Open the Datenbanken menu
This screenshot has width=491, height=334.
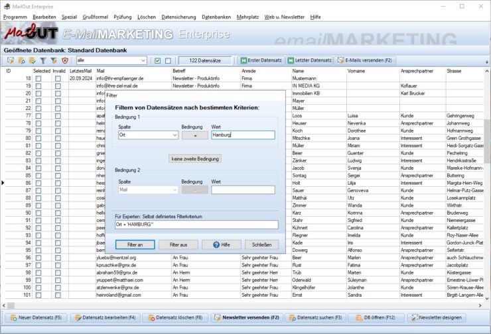pyautogui.click(x=216, y=17)
